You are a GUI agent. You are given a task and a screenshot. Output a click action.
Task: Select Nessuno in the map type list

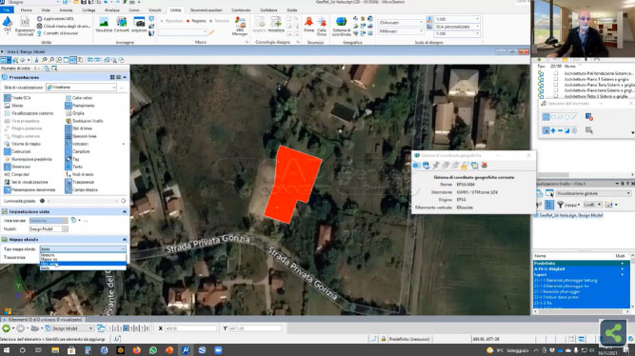click(x=83, y=255)
